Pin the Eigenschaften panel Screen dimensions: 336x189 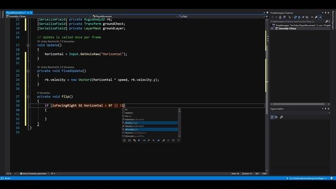pyautogui.click(x=325, y=109)
